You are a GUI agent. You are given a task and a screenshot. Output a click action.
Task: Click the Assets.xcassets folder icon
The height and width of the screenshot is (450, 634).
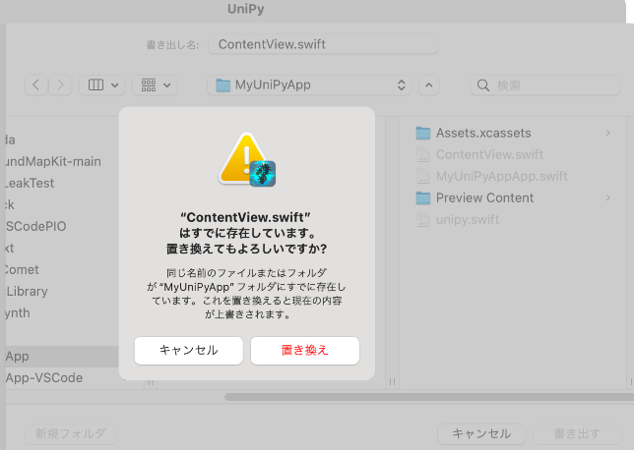pos(423,133)
